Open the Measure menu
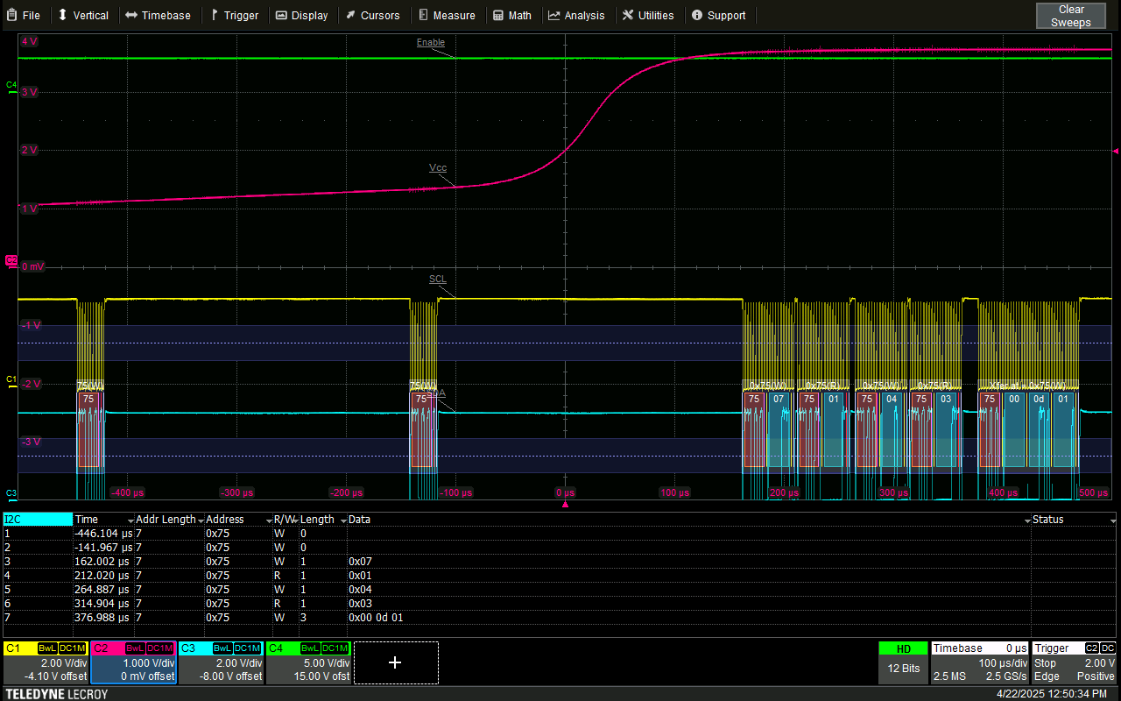 point(447,15)
